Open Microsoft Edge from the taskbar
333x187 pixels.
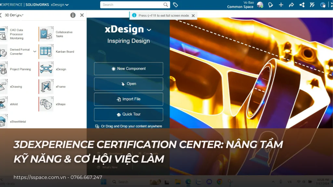click(188, 182)
